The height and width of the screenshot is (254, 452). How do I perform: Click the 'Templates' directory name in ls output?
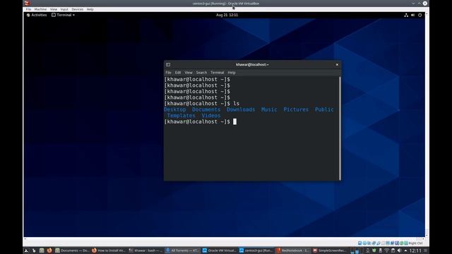coord(181,116)
